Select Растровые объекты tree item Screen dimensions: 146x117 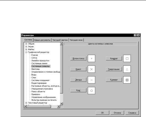[46, 86]
